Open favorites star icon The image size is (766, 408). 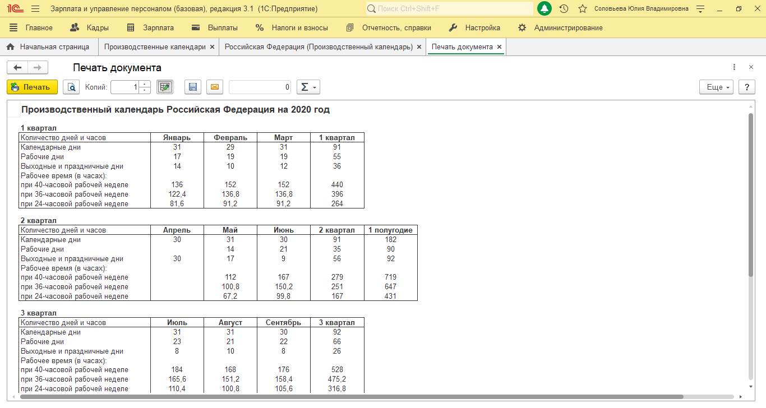(x=583, y=9)
